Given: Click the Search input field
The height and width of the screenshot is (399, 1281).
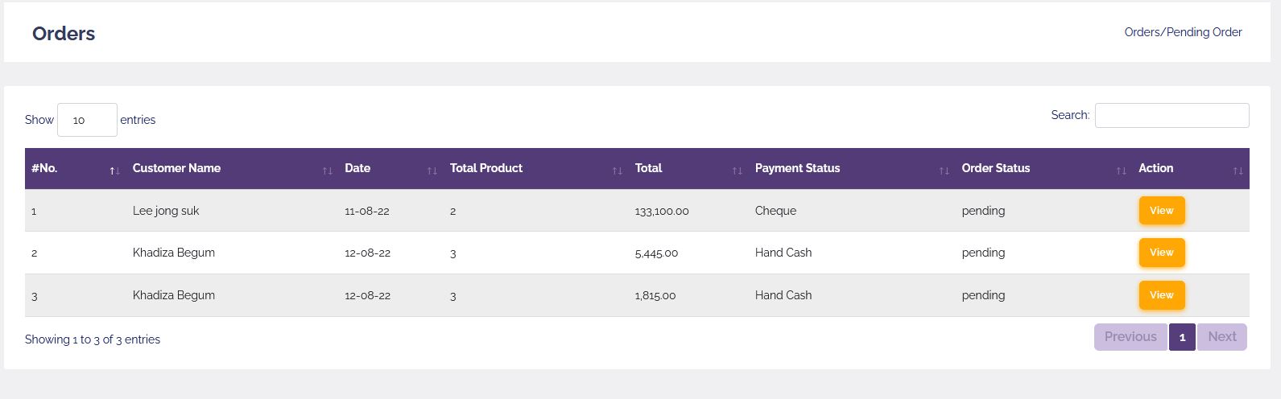Looking at the screenshot, I should click(1171, 115).
